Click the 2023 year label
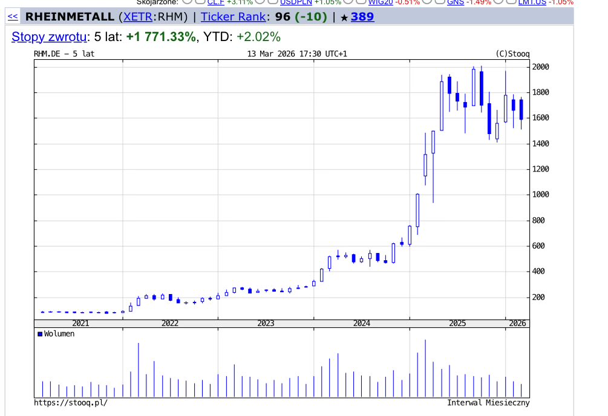 (x=266, y=324)
